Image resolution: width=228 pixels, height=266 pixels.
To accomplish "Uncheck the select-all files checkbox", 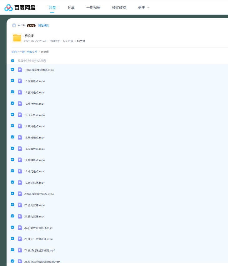I will tap(13, 61).
